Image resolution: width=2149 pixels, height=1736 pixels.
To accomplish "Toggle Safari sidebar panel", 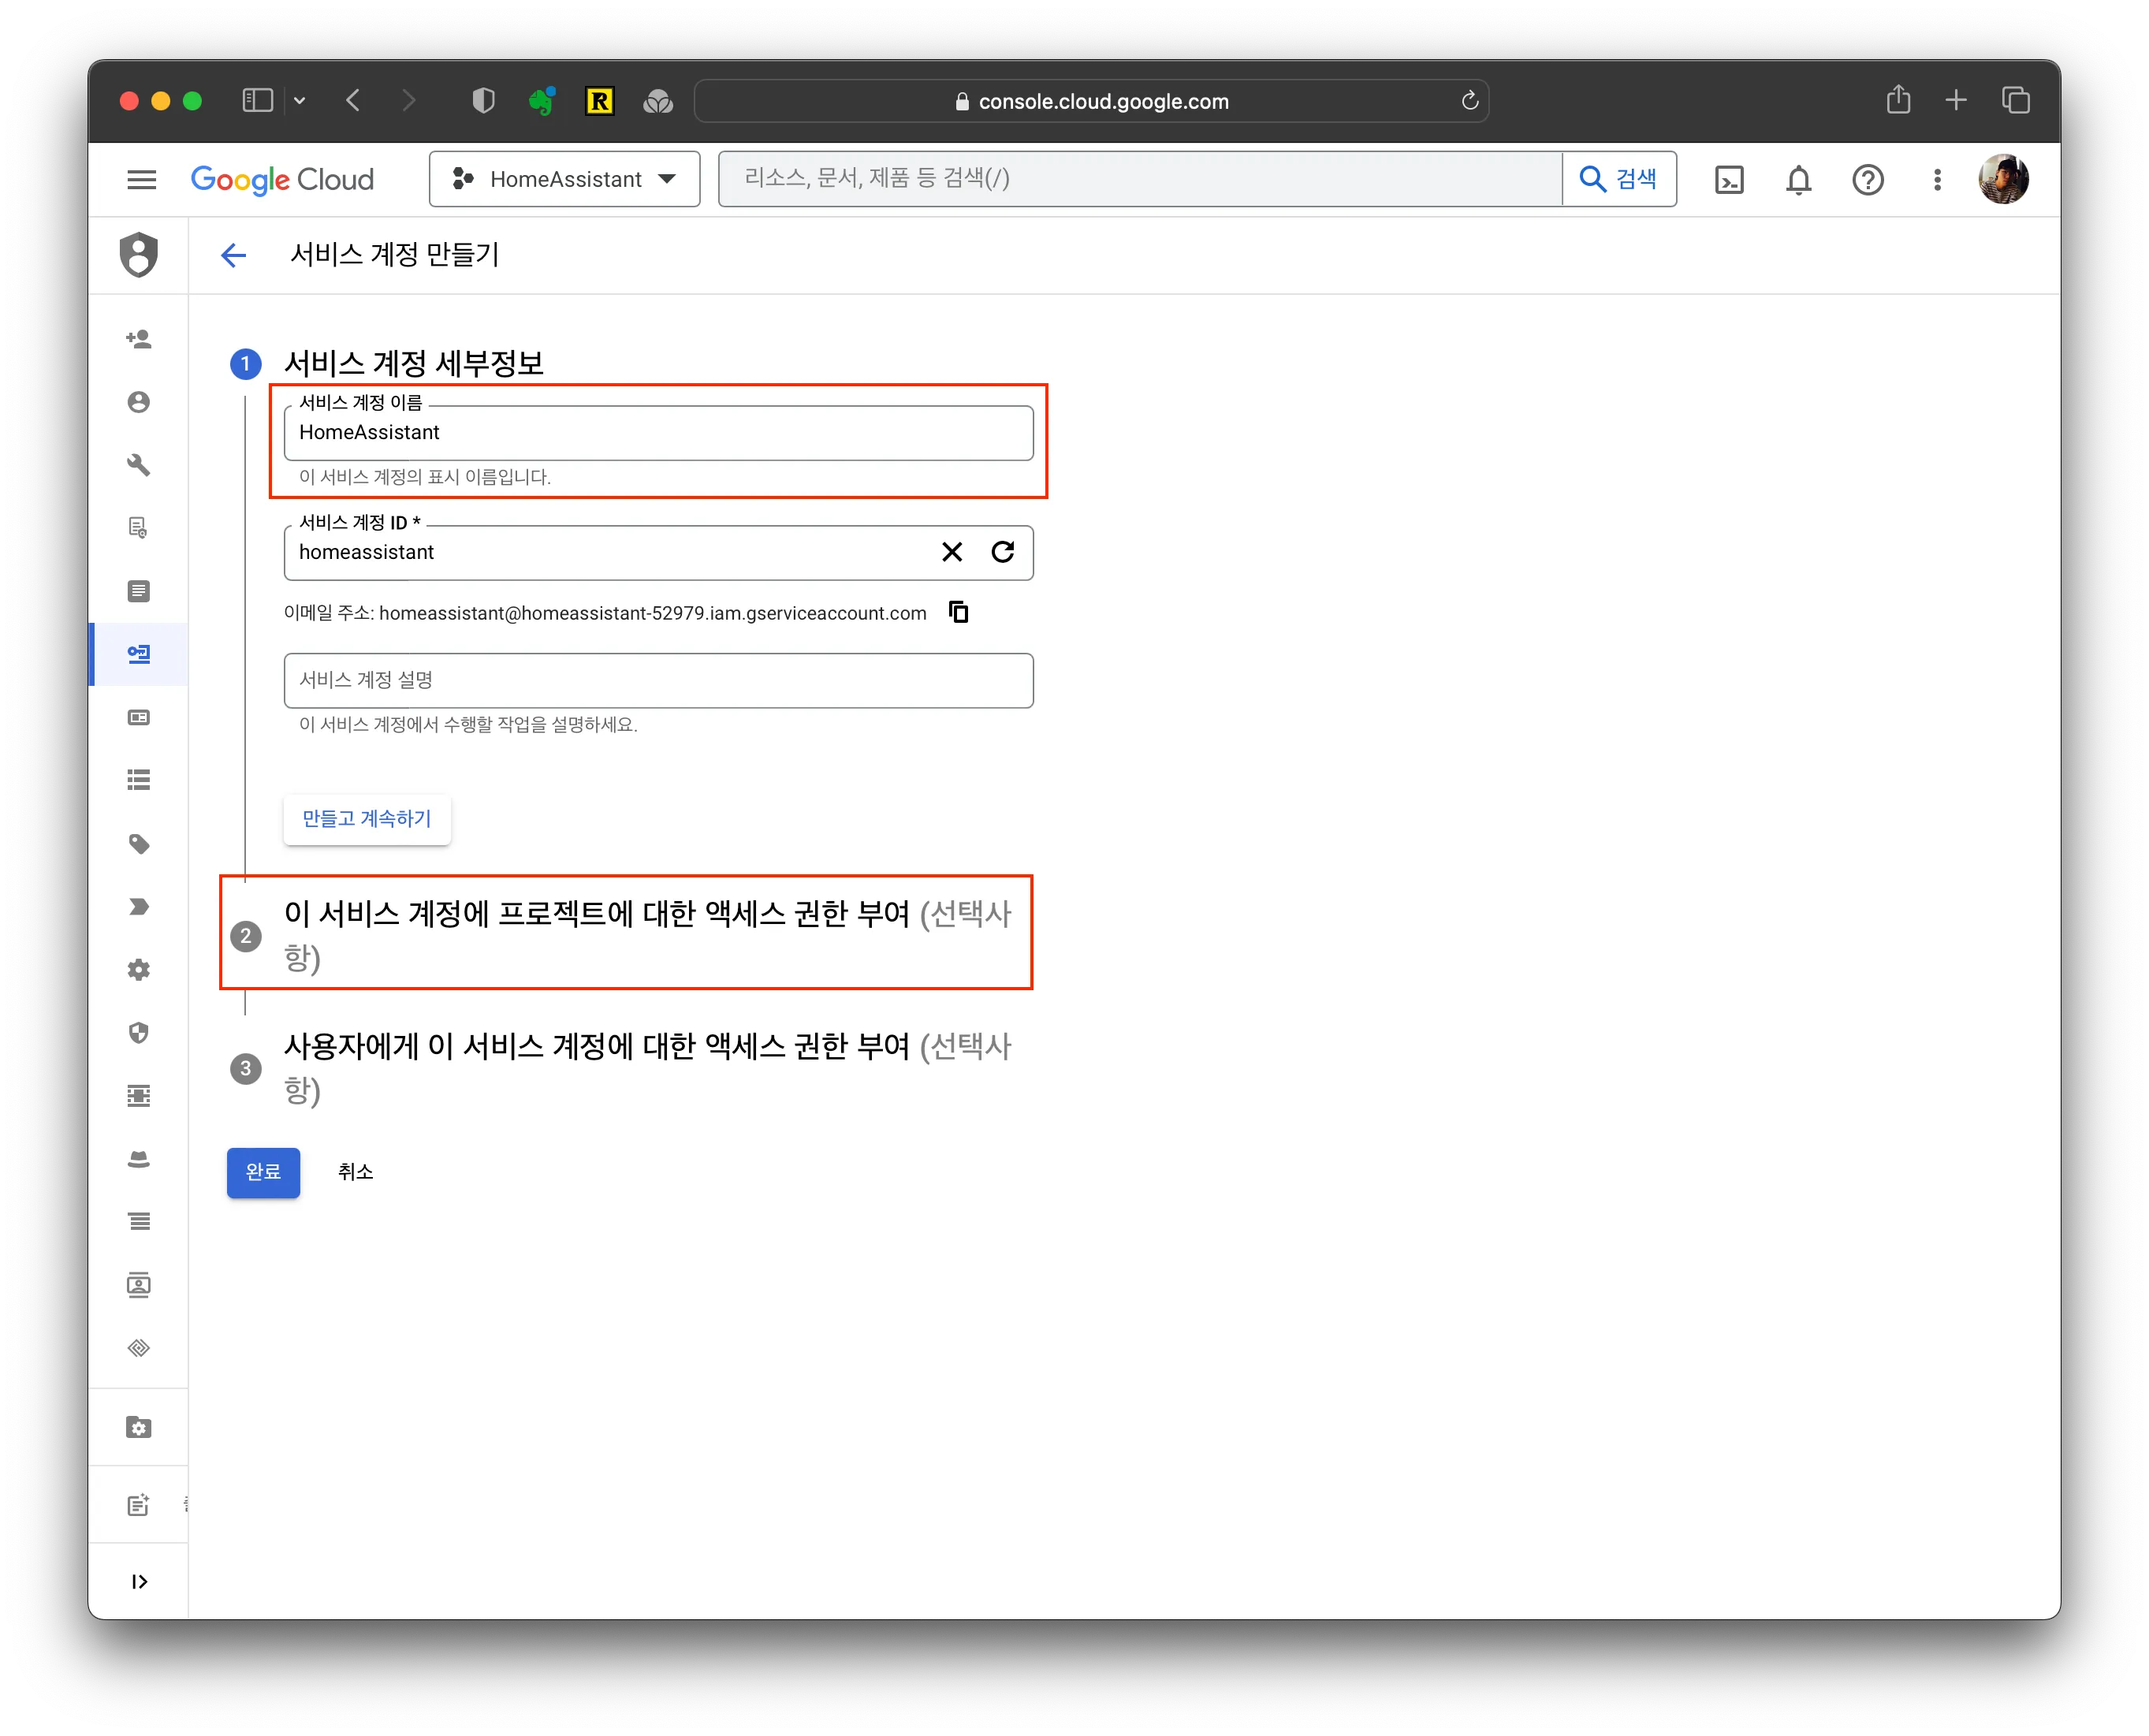I will coord(257,101).
